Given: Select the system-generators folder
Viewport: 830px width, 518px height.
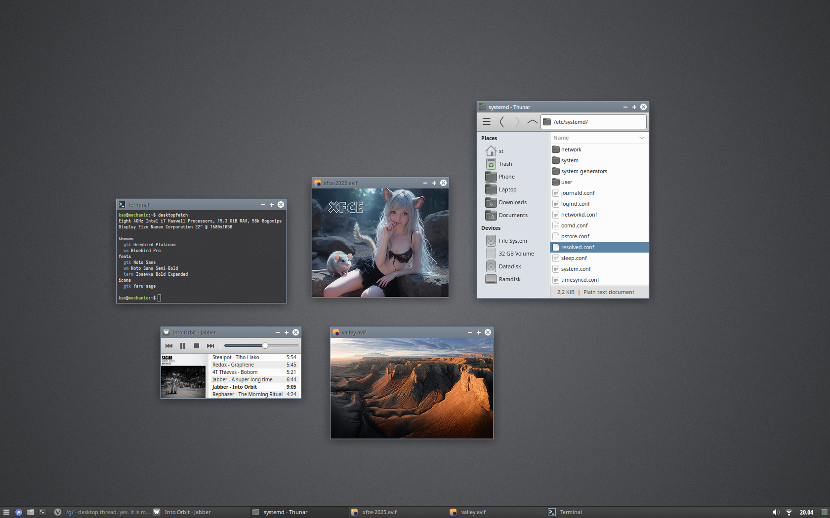Looking at the screenshot, I should click(599, 171).
